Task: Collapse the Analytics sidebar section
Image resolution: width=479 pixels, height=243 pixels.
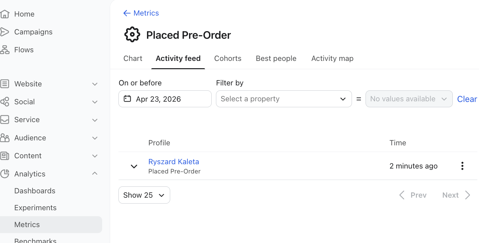Action: point(95,173)
